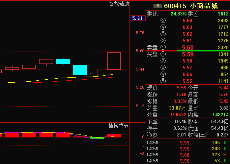
Task: Click buy volume 1949
Action: [x=223, y=61]
